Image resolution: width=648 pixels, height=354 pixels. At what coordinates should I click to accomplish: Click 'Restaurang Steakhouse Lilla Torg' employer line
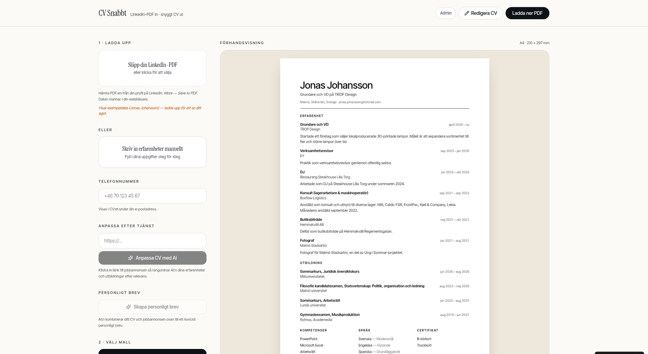[325, 177]
